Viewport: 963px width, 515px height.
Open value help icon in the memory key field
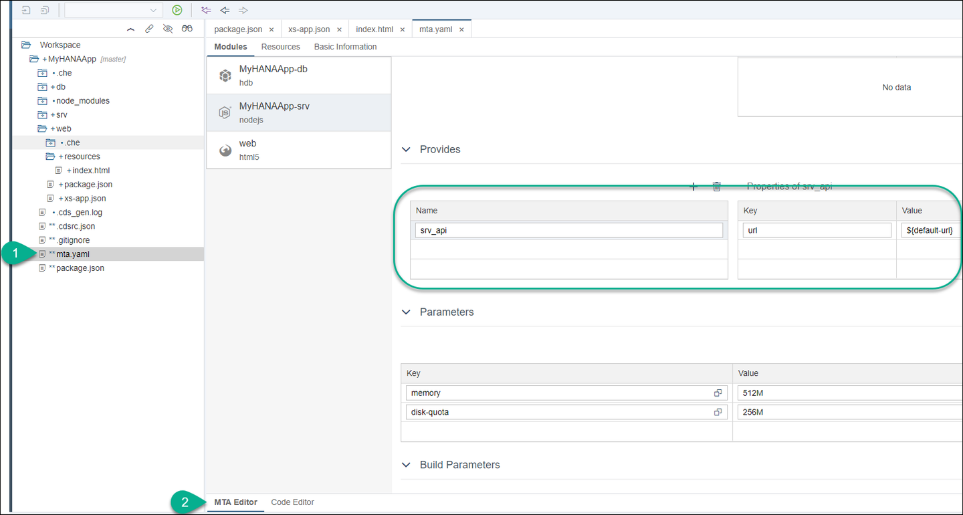718,393
